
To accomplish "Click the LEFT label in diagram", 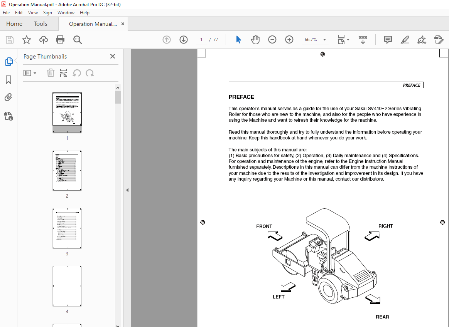I will [x=279, y=297].
